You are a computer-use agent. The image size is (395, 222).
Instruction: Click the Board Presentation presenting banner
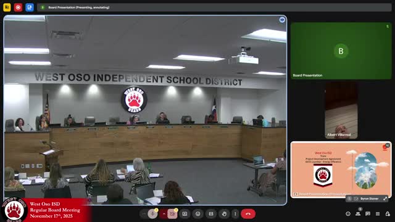point(214,7)
